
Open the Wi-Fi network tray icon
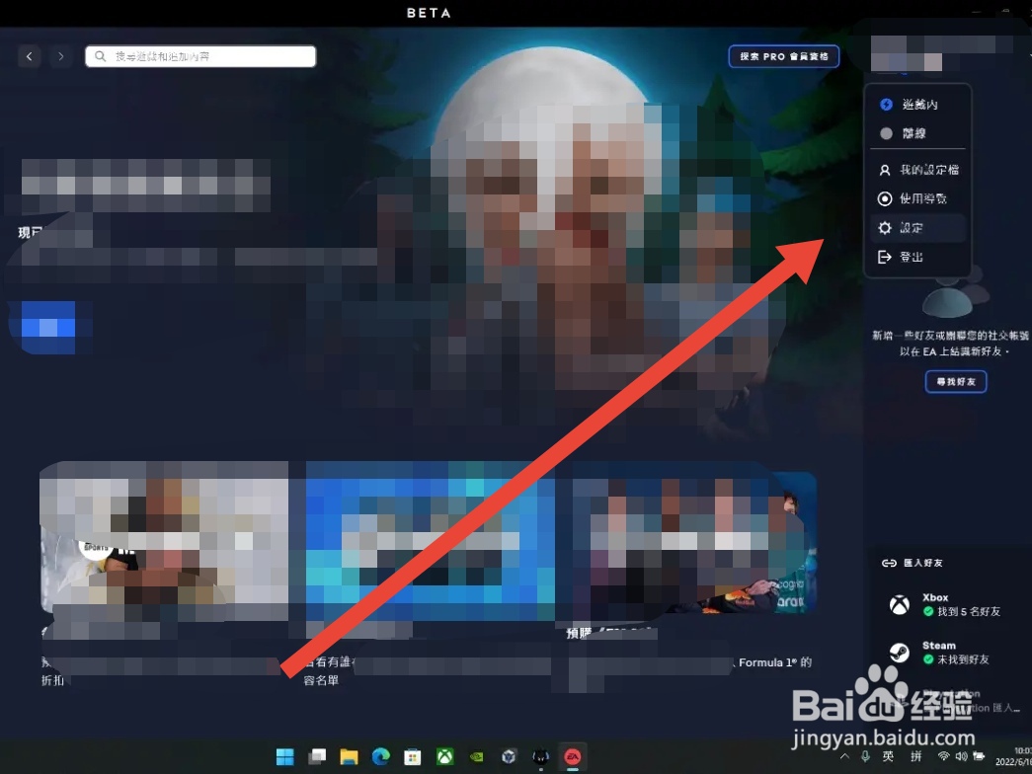click(943, 757)
